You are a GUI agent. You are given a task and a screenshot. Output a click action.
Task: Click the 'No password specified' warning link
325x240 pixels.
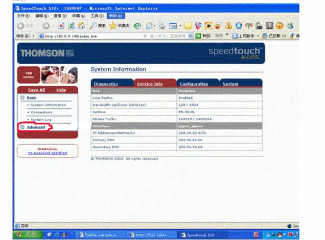48,153
